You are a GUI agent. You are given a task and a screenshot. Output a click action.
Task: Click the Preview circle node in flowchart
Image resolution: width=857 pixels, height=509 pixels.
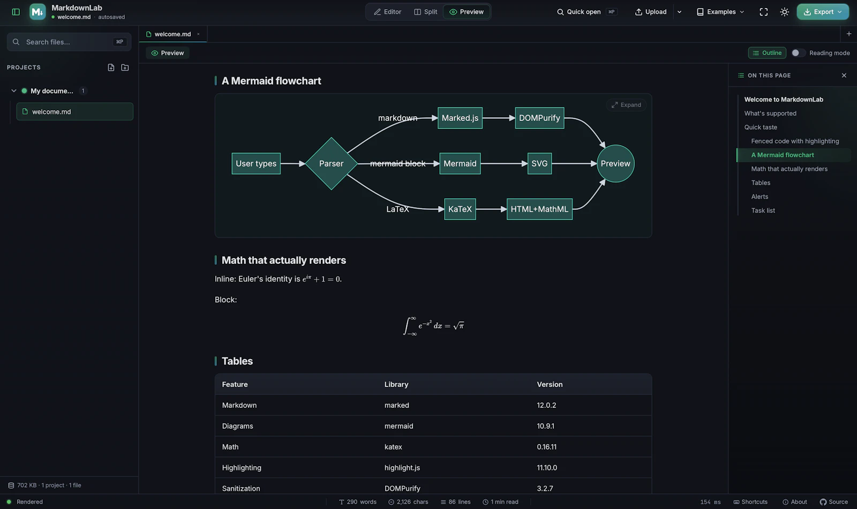point(615,164)
